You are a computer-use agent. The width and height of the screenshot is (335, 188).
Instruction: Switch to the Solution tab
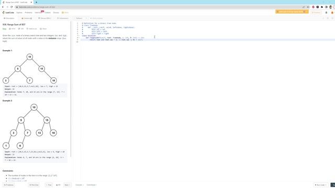[27, 18]
